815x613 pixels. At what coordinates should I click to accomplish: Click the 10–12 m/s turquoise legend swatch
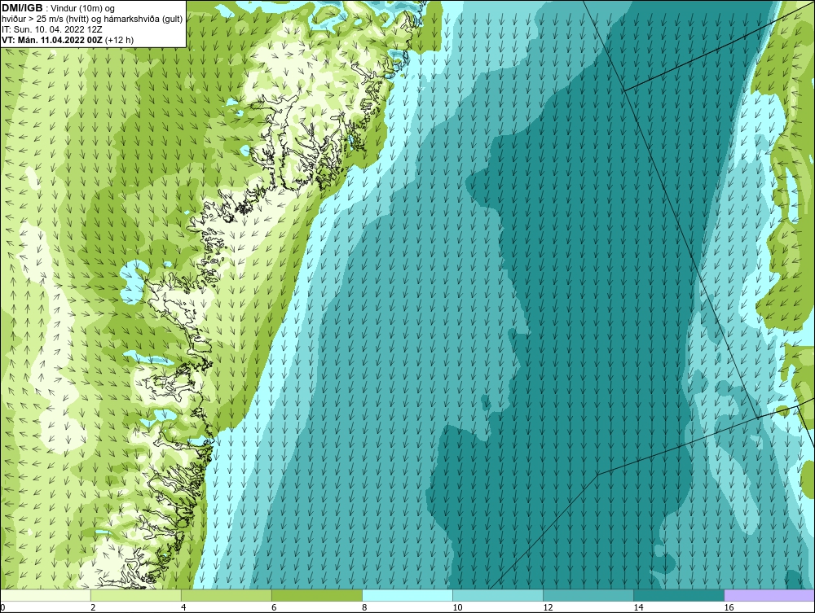[497, 595]
